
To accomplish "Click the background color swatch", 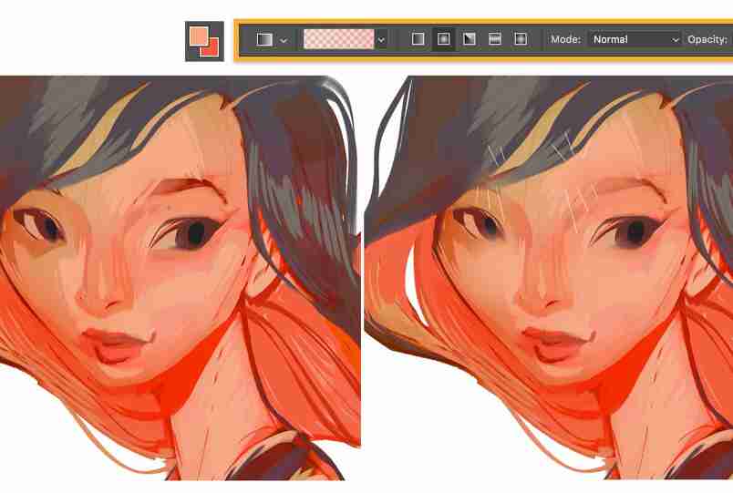I will 212,49.
